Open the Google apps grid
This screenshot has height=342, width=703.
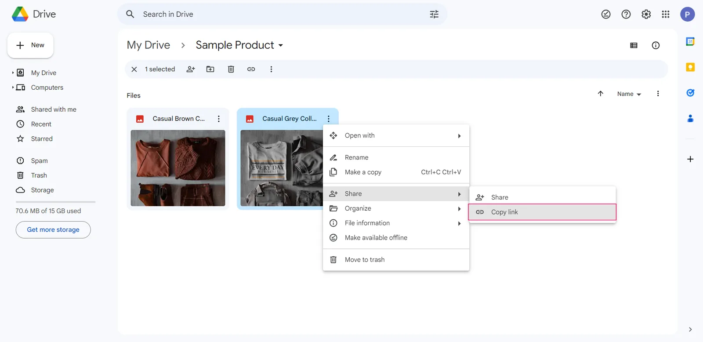[x=666, y=15]
